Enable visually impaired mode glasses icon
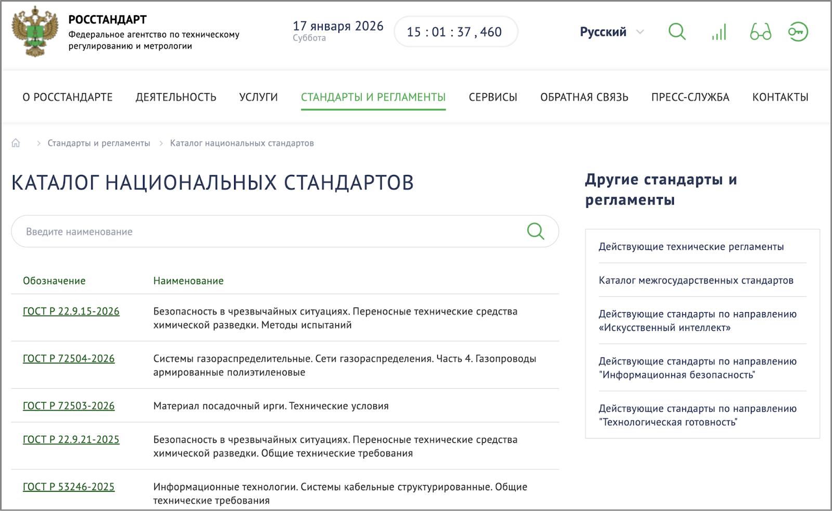832x511 pixels. click(760, 32)
